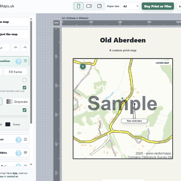This screenshot has width=181, height=181.
Task: Select the Greyscale colour option
Action: (17, 102)
